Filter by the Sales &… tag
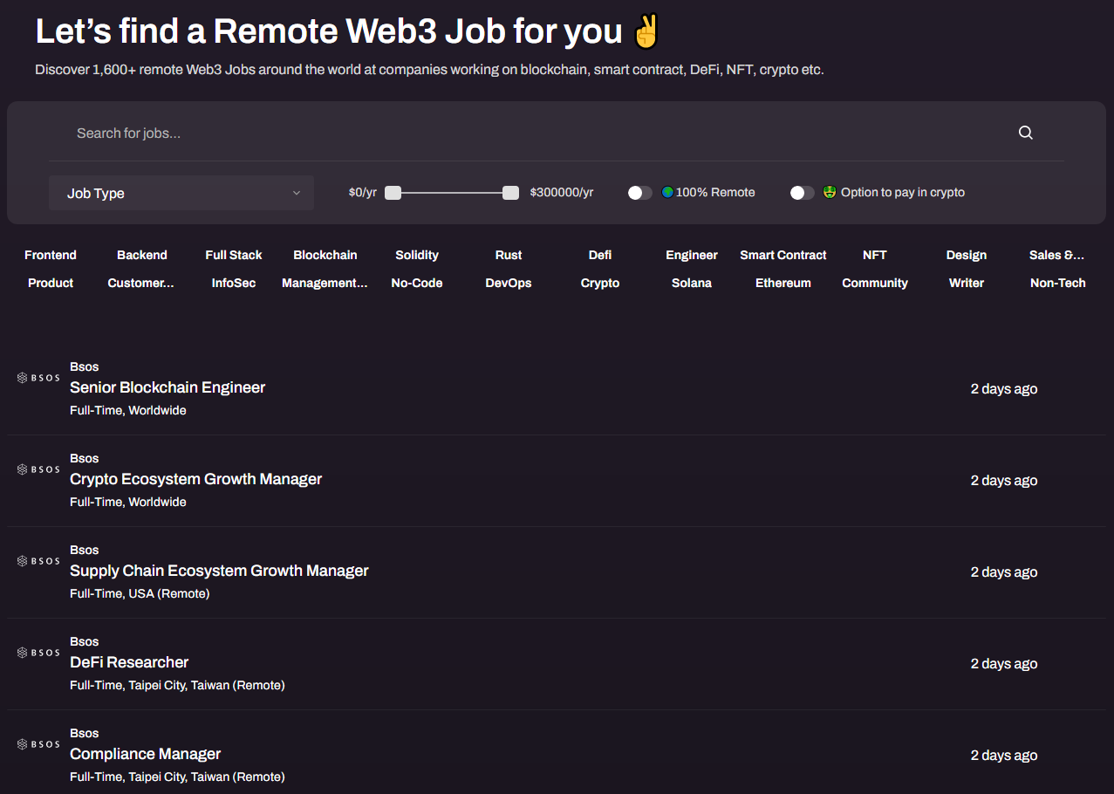 1057,255
